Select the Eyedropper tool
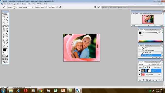The image size is (165, 93). [7, 43]
